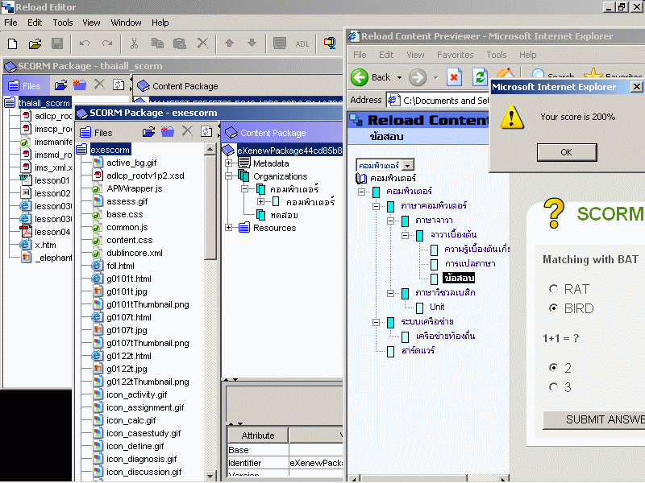Screen dimensions: 645x483
Task: Expand the Metadata tree node
Action: [x=230, y=163]
